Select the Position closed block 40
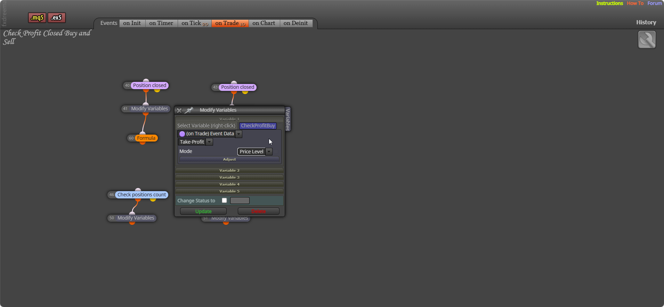This screenshot has width=664, height=307. 149,85
